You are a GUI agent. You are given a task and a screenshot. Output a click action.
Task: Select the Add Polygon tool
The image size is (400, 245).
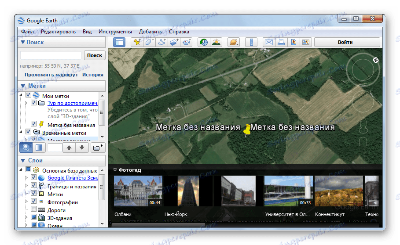pyautogui.click(x=150, y=43)
